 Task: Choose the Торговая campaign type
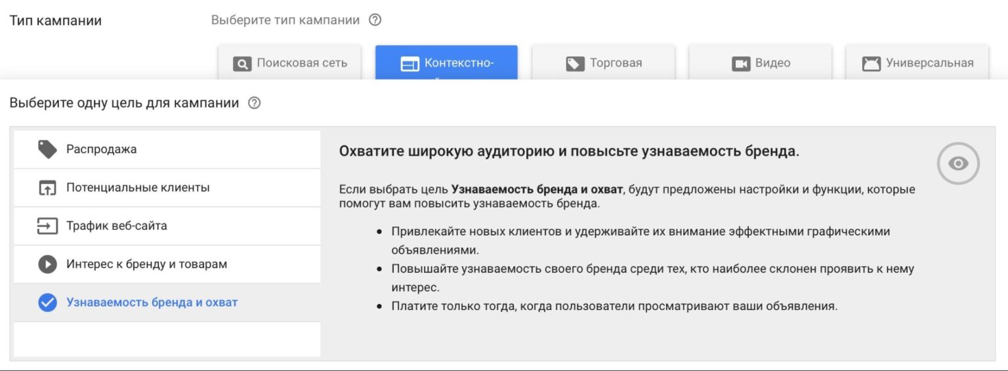(603, 63)
